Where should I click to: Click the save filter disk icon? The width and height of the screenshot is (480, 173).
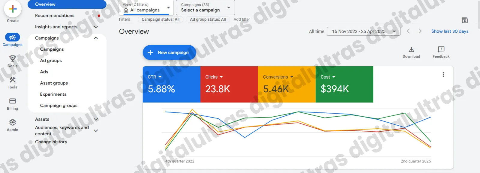click(x=464, y=20)
